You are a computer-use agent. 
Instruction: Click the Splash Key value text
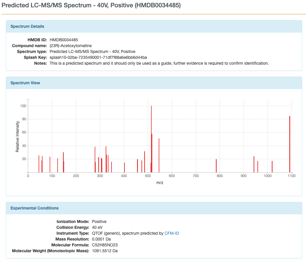pyautogui.click(x=98, y=57)
